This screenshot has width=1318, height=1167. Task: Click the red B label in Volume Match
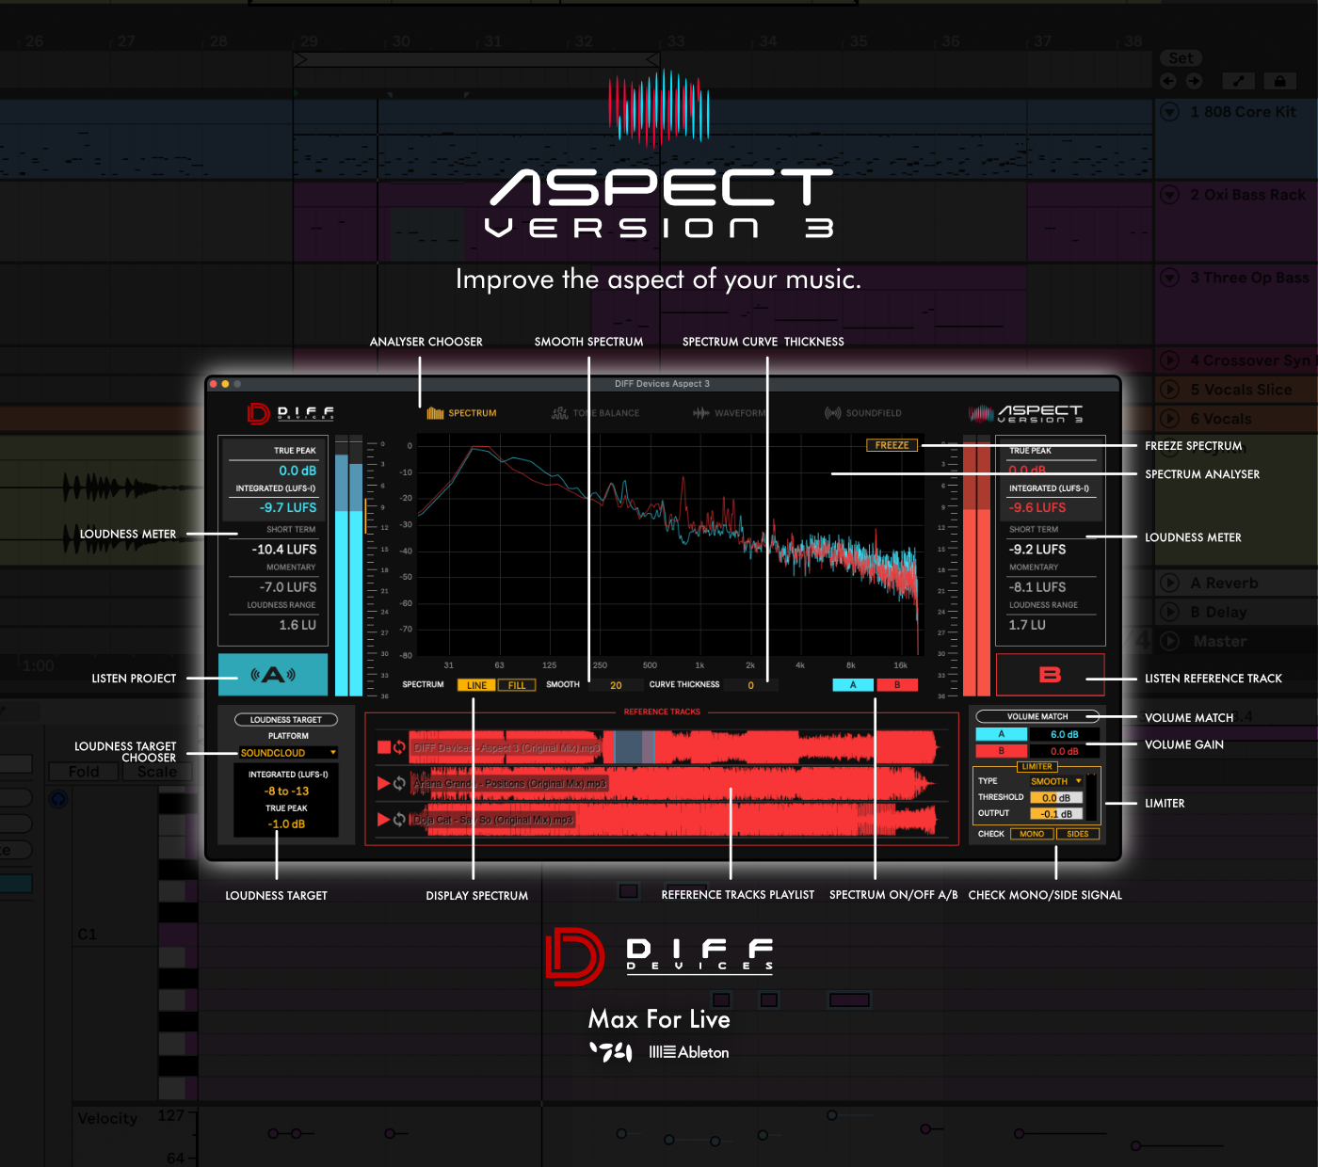[x=1001, y=751]
